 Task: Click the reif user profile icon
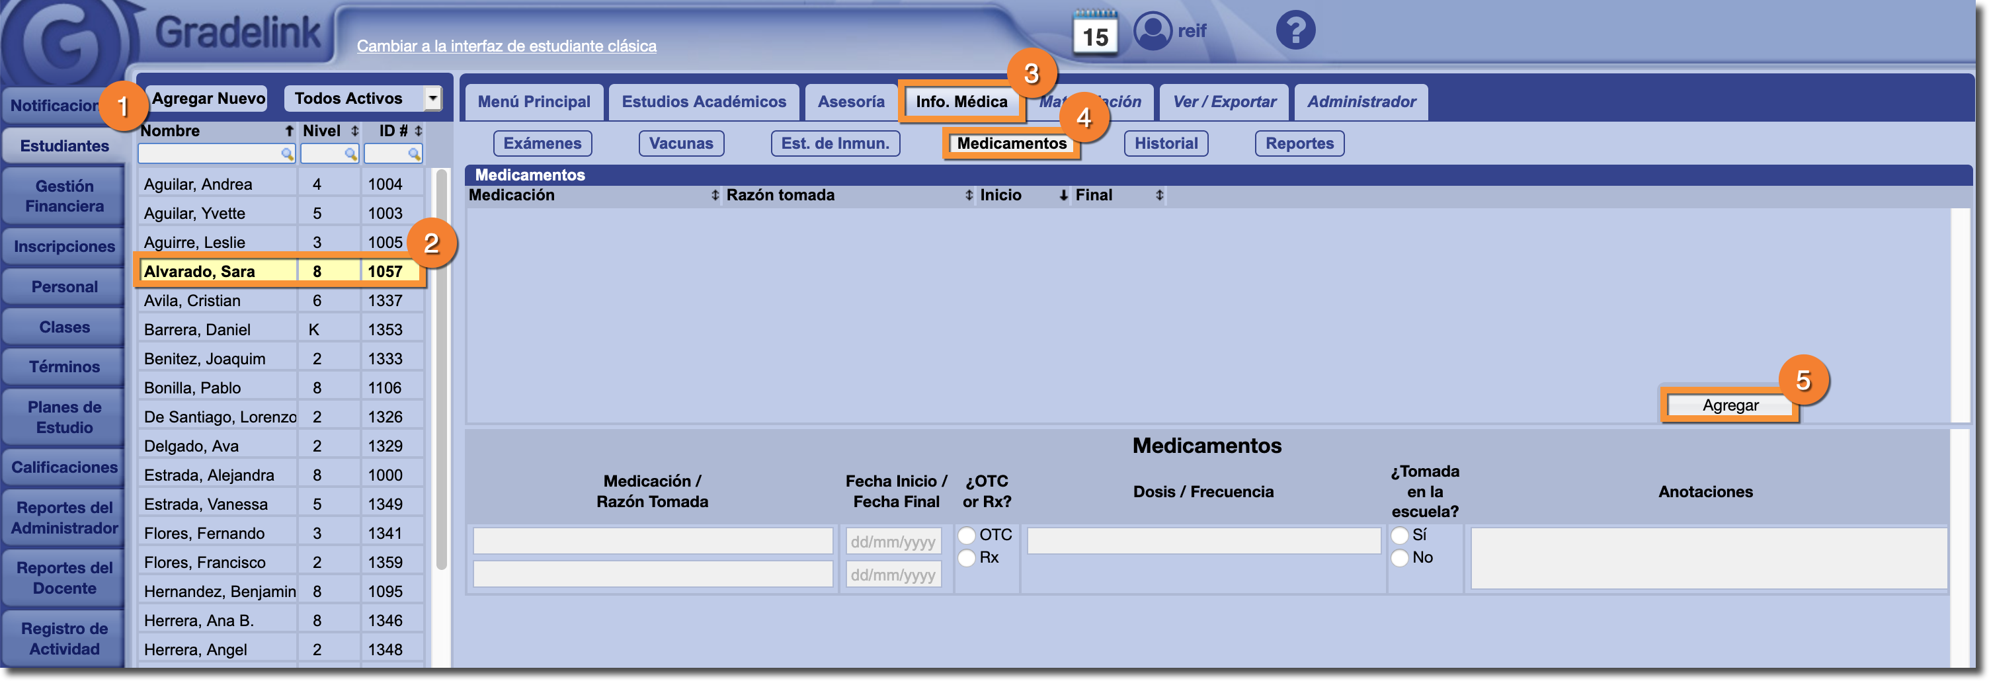(1152, 32)
